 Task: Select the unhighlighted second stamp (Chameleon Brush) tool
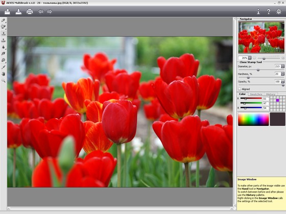(4, 40)
